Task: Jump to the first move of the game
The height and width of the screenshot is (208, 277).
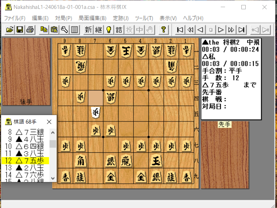Action: point(180,30)
